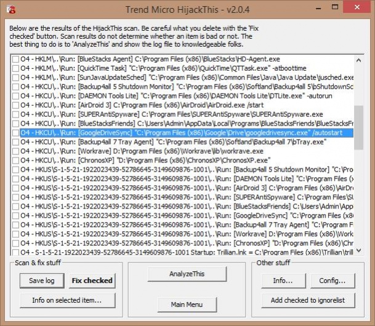Screen dimensions: 375x326
Task: Check the HKUS Backup4all 7 Tray Agent checkbox
Action: point(16,225)
